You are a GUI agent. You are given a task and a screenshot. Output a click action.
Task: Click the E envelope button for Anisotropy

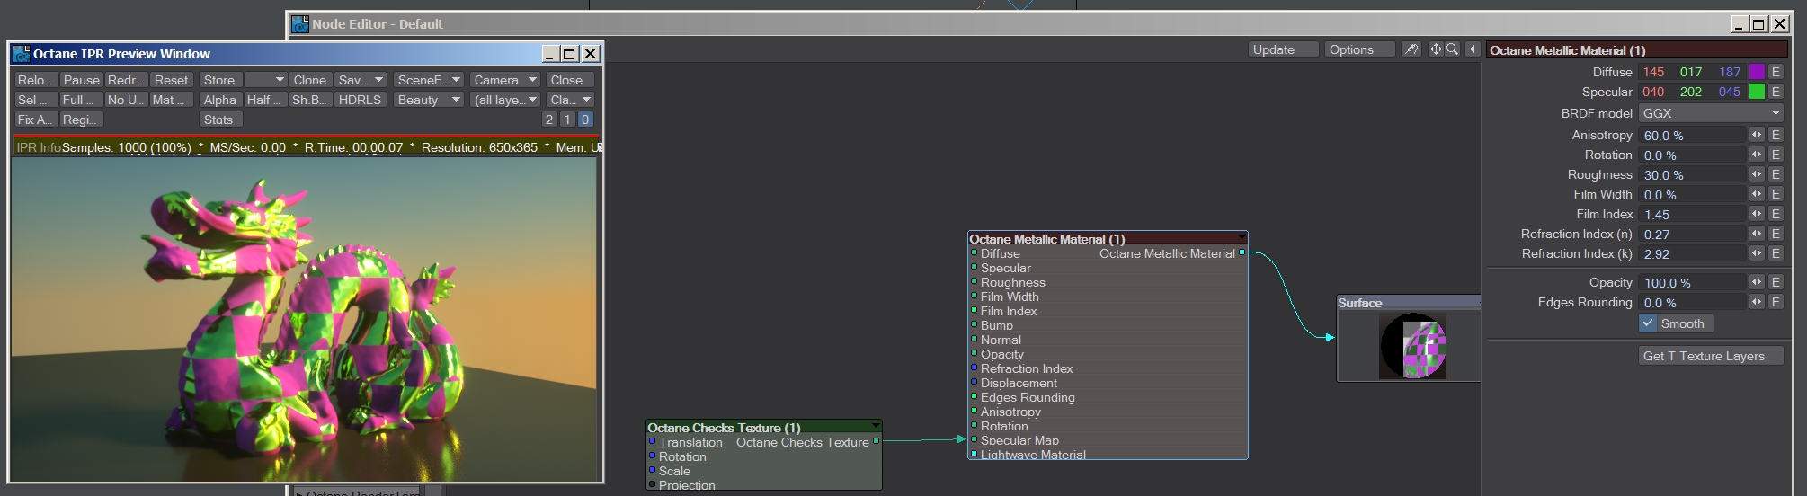(x=1776, y=135)
